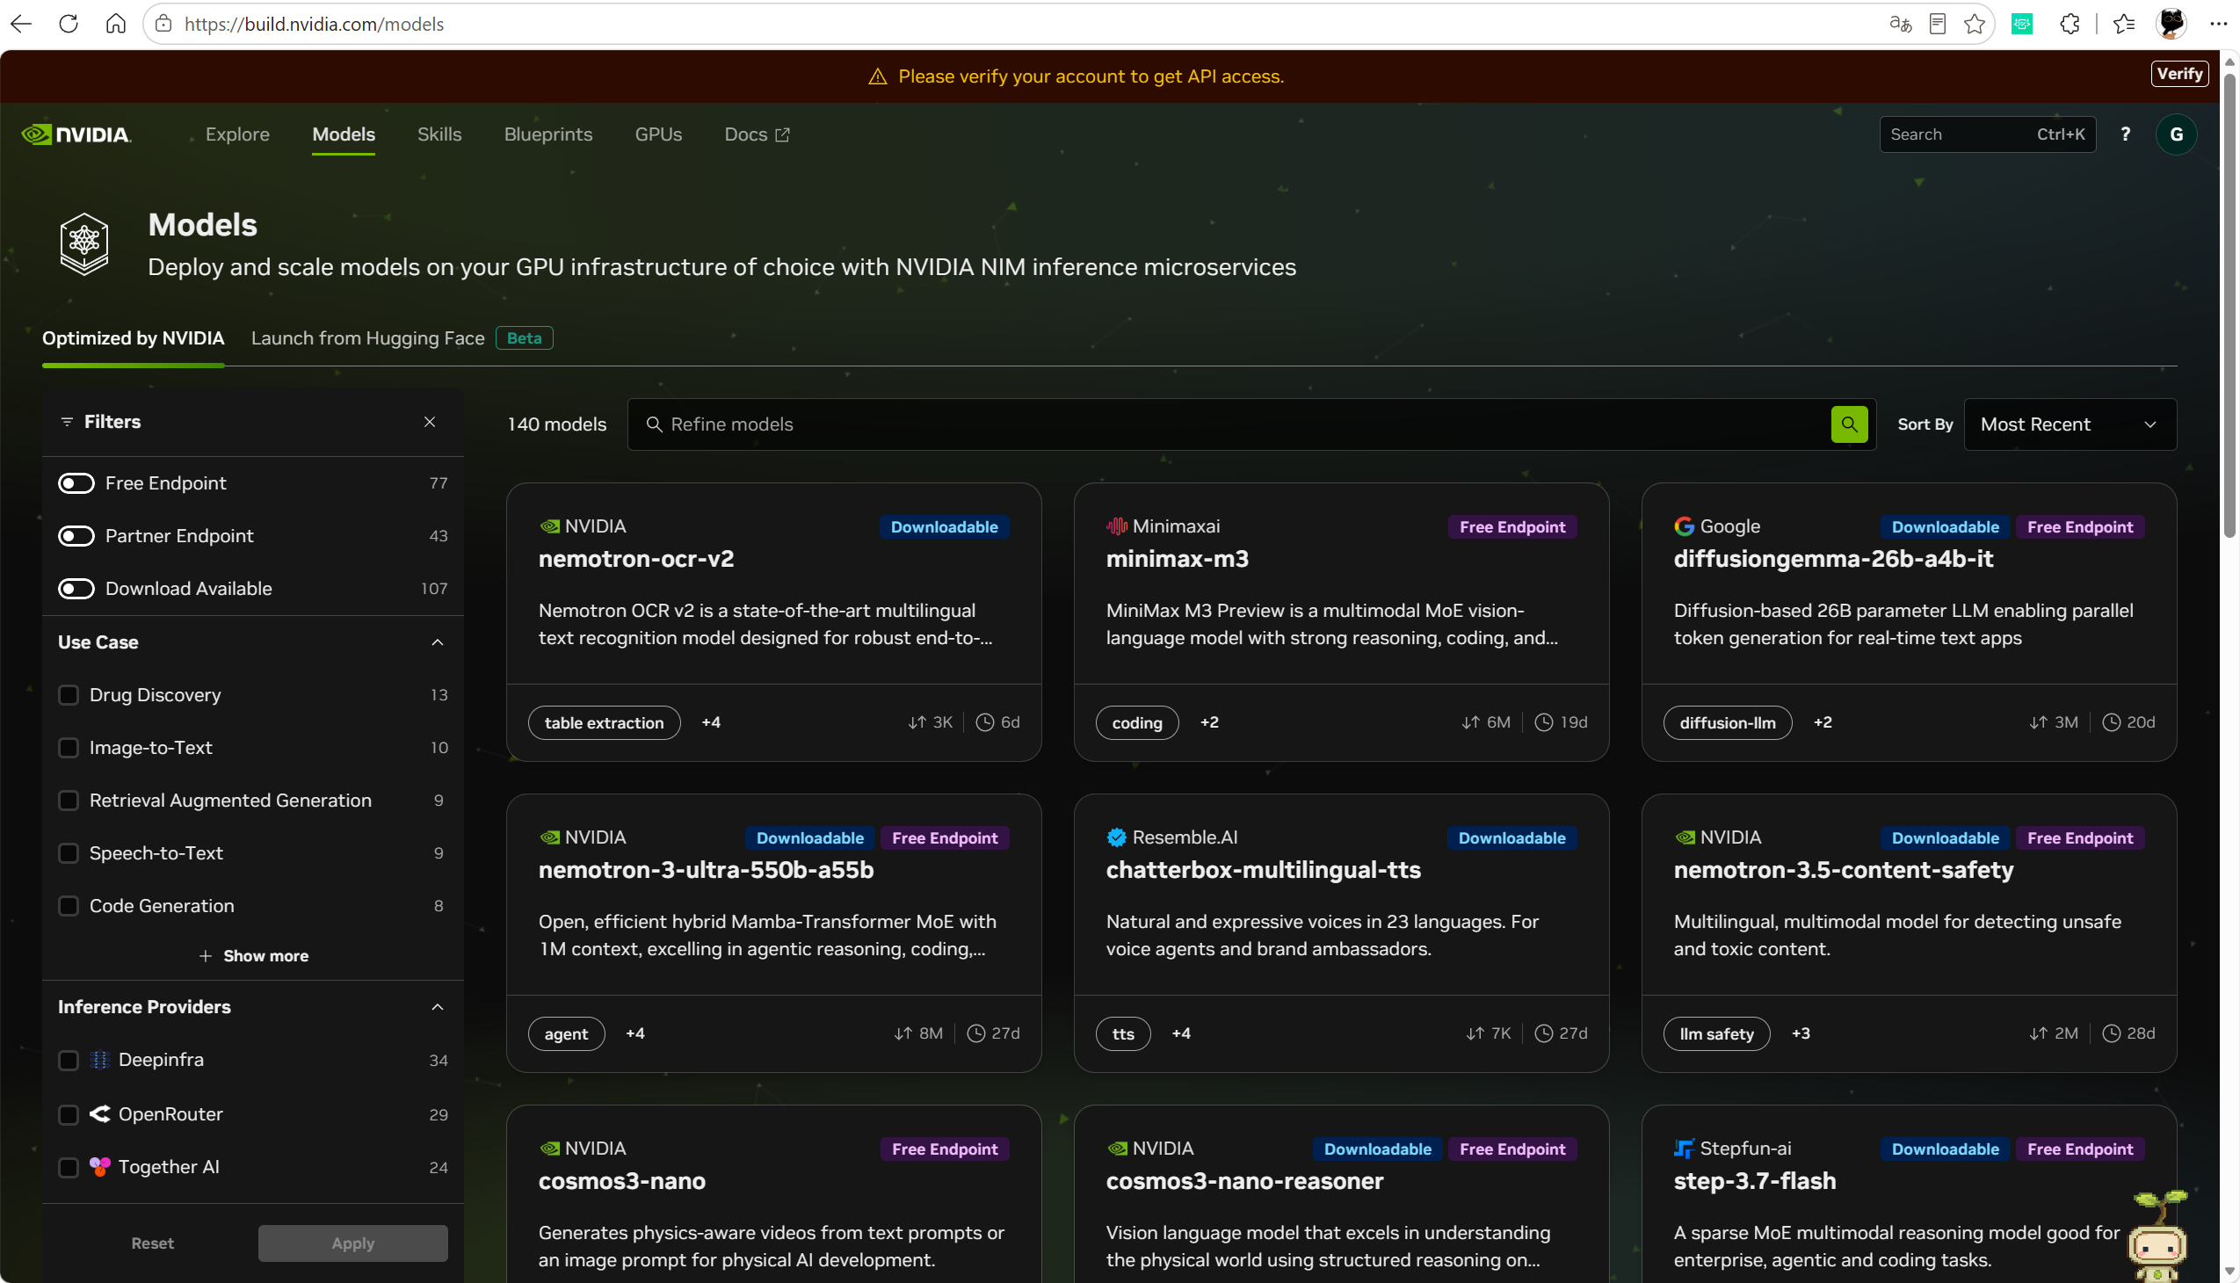Toggle the Download Available filter switch
This screenshot has height=1283, width=2240.
point(76,589)
